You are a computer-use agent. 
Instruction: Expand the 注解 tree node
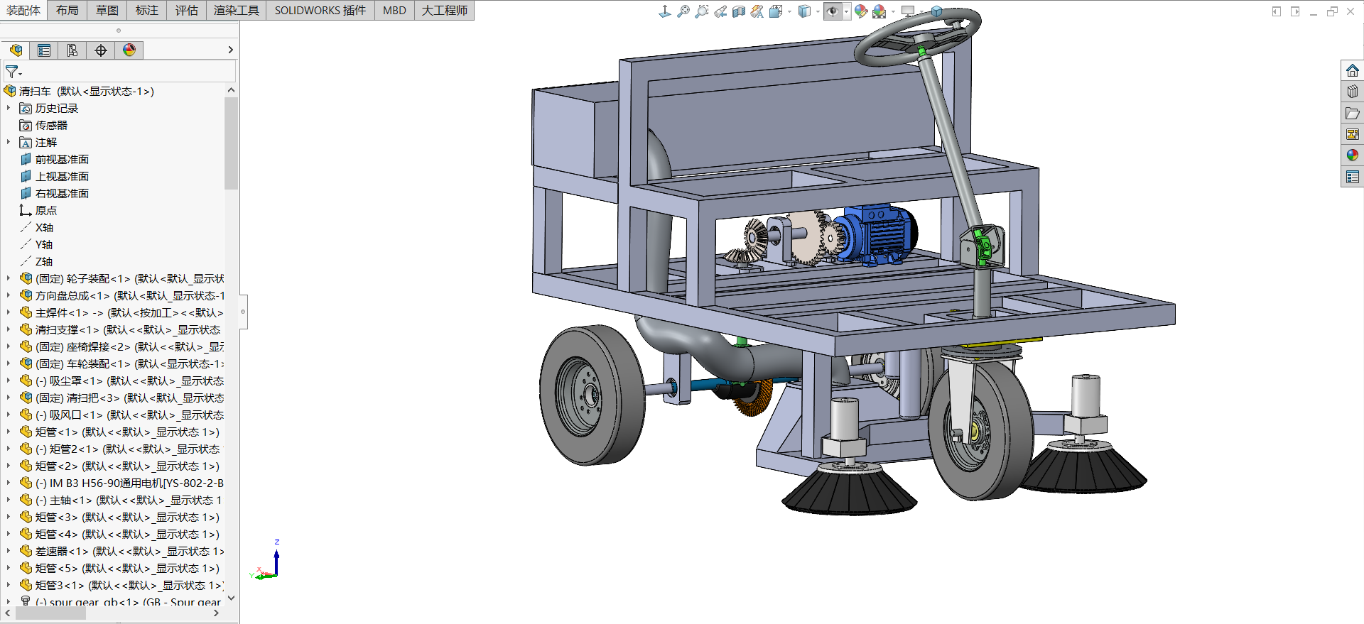[x=9, y=142]
